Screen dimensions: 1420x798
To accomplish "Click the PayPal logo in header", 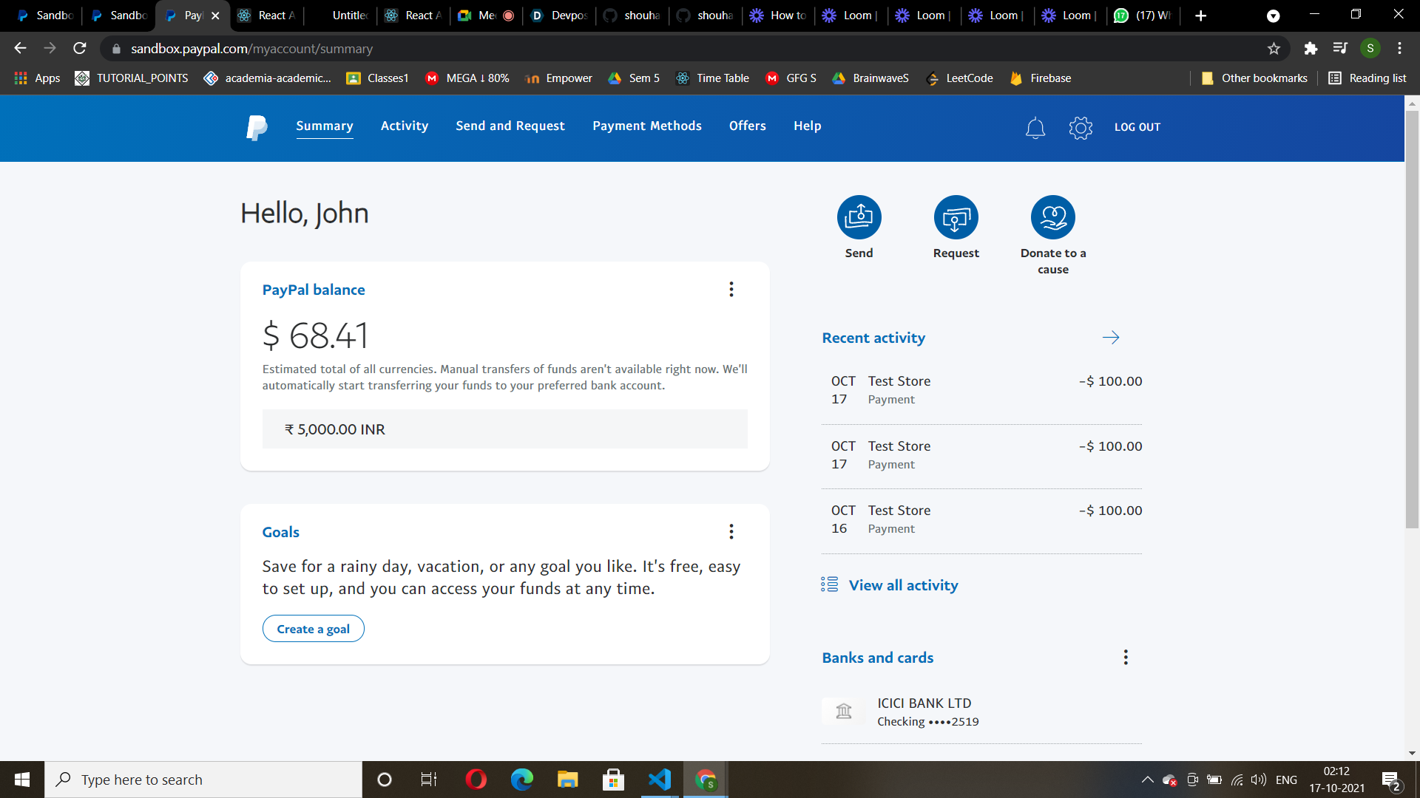I will click(257, 127).
